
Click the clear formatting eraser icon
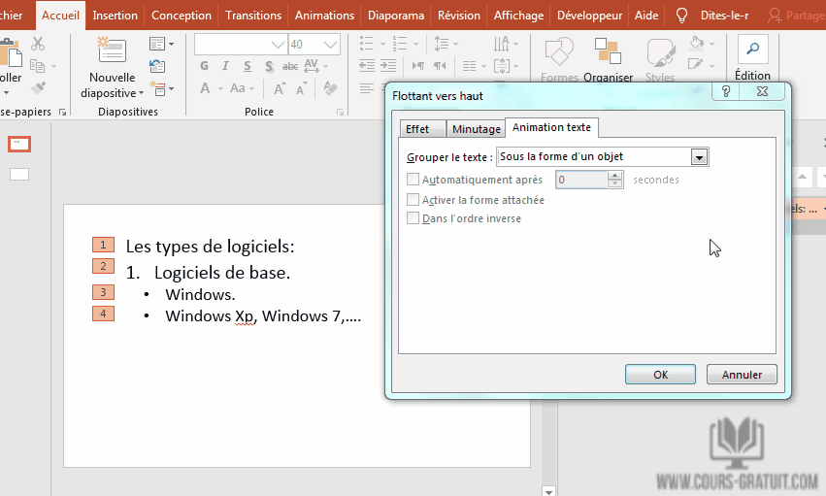coord(330,88)
